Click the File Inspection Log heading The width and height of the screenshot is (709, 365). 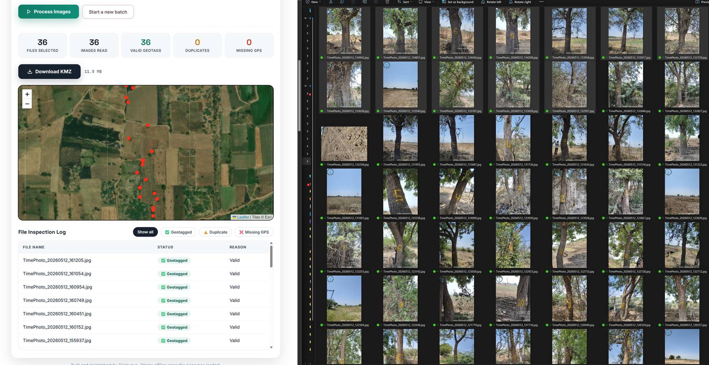pos(42,232)
